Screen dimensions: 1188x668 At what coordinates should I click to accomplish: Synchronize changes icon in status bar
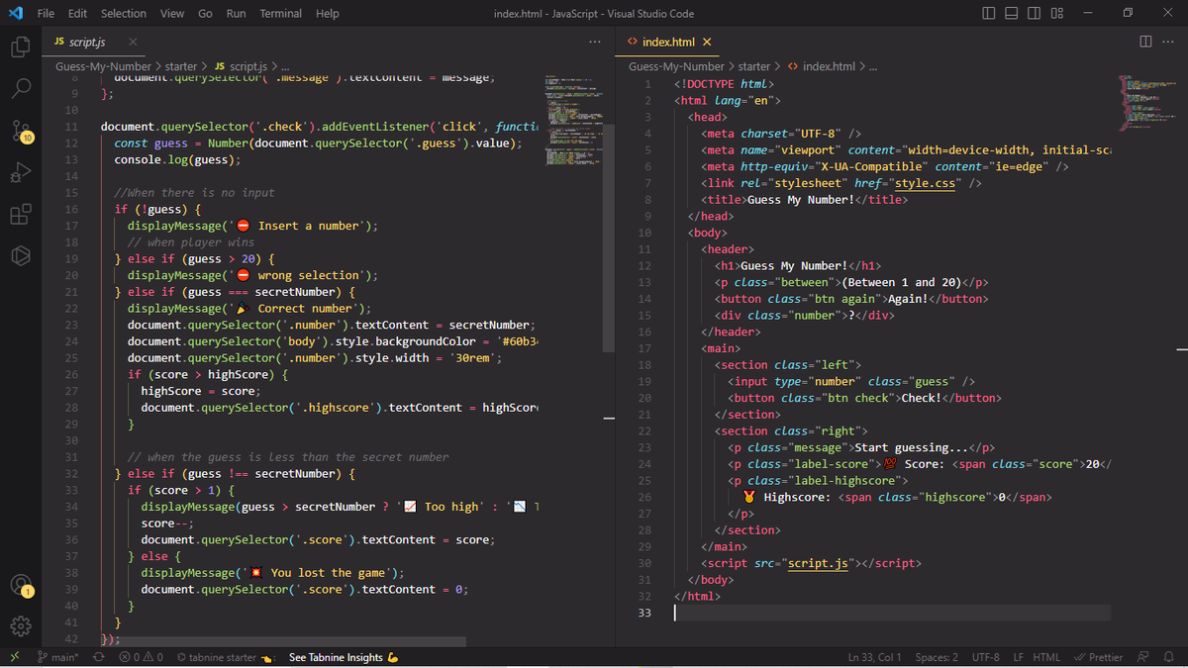point(99,657)
